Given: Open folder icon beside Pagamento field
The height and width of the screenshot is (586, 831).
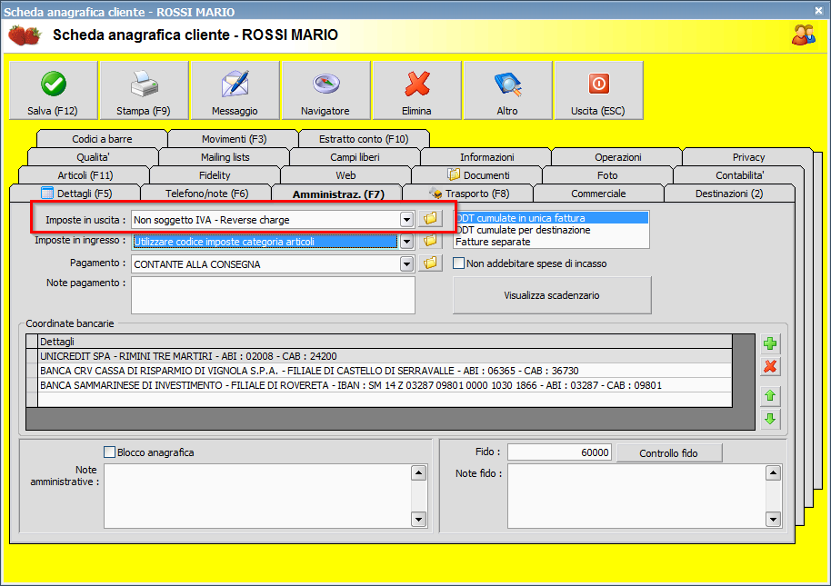Looking at the screenshot, I should click(430, 263).
